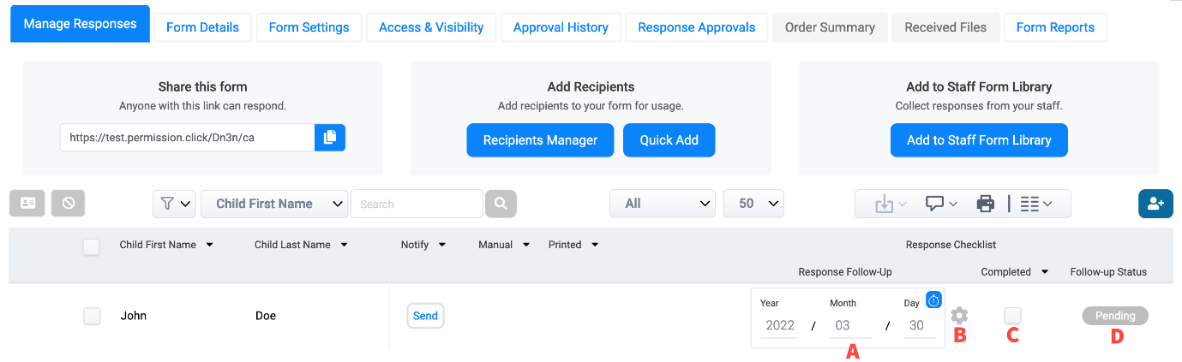The width and height of the screenshot is (1182, 362).
Task: Open the Child First Name search-field dropdown
Action: click(x=274, y=204)
